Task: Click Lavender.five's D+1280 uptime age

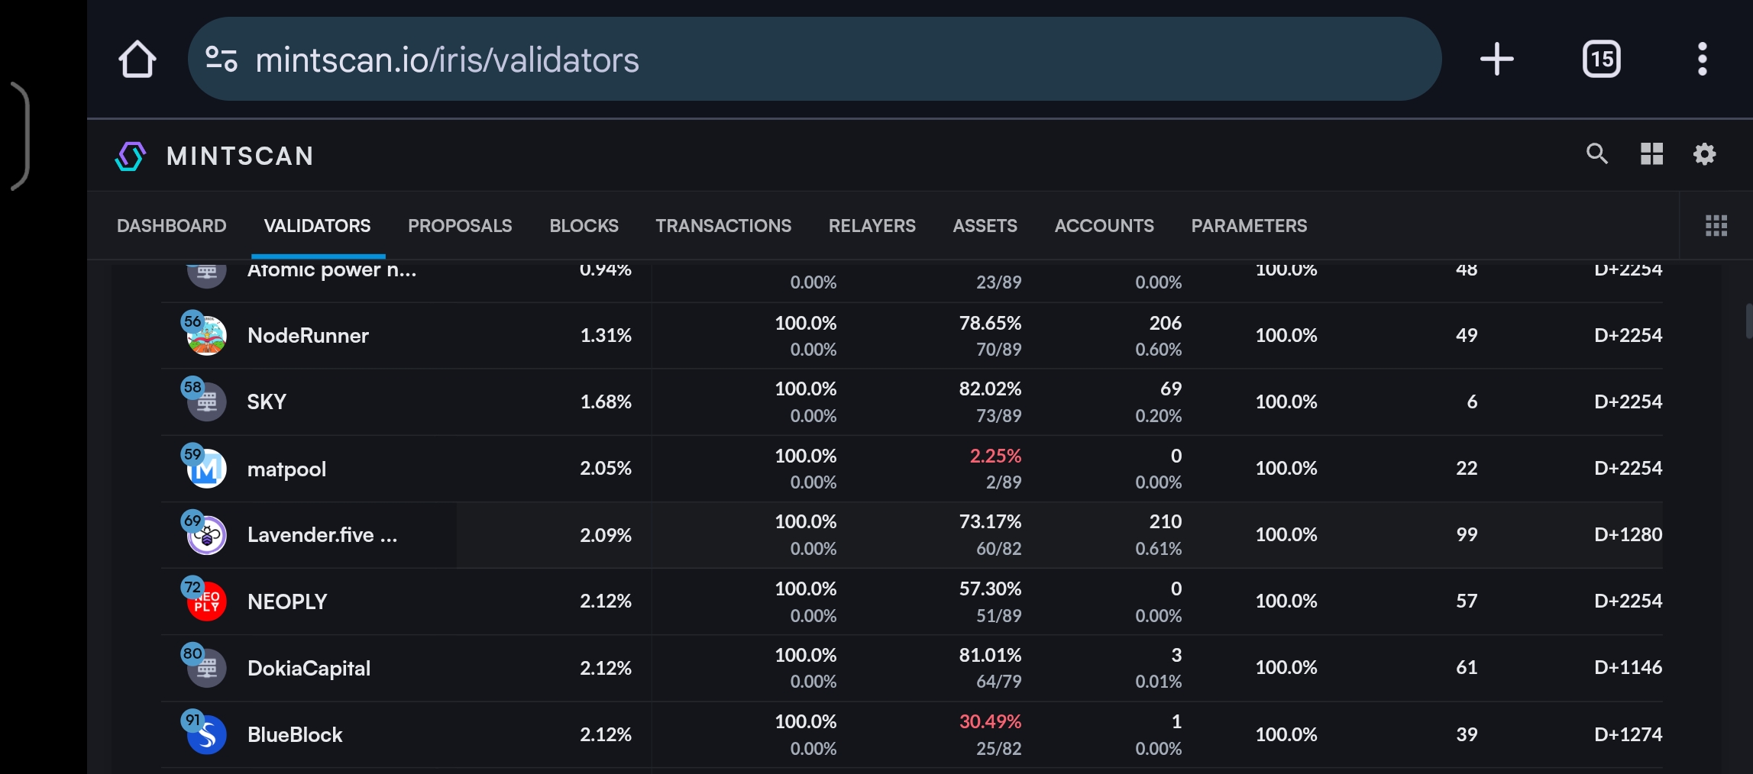Action: click(x=1628, y=534)
